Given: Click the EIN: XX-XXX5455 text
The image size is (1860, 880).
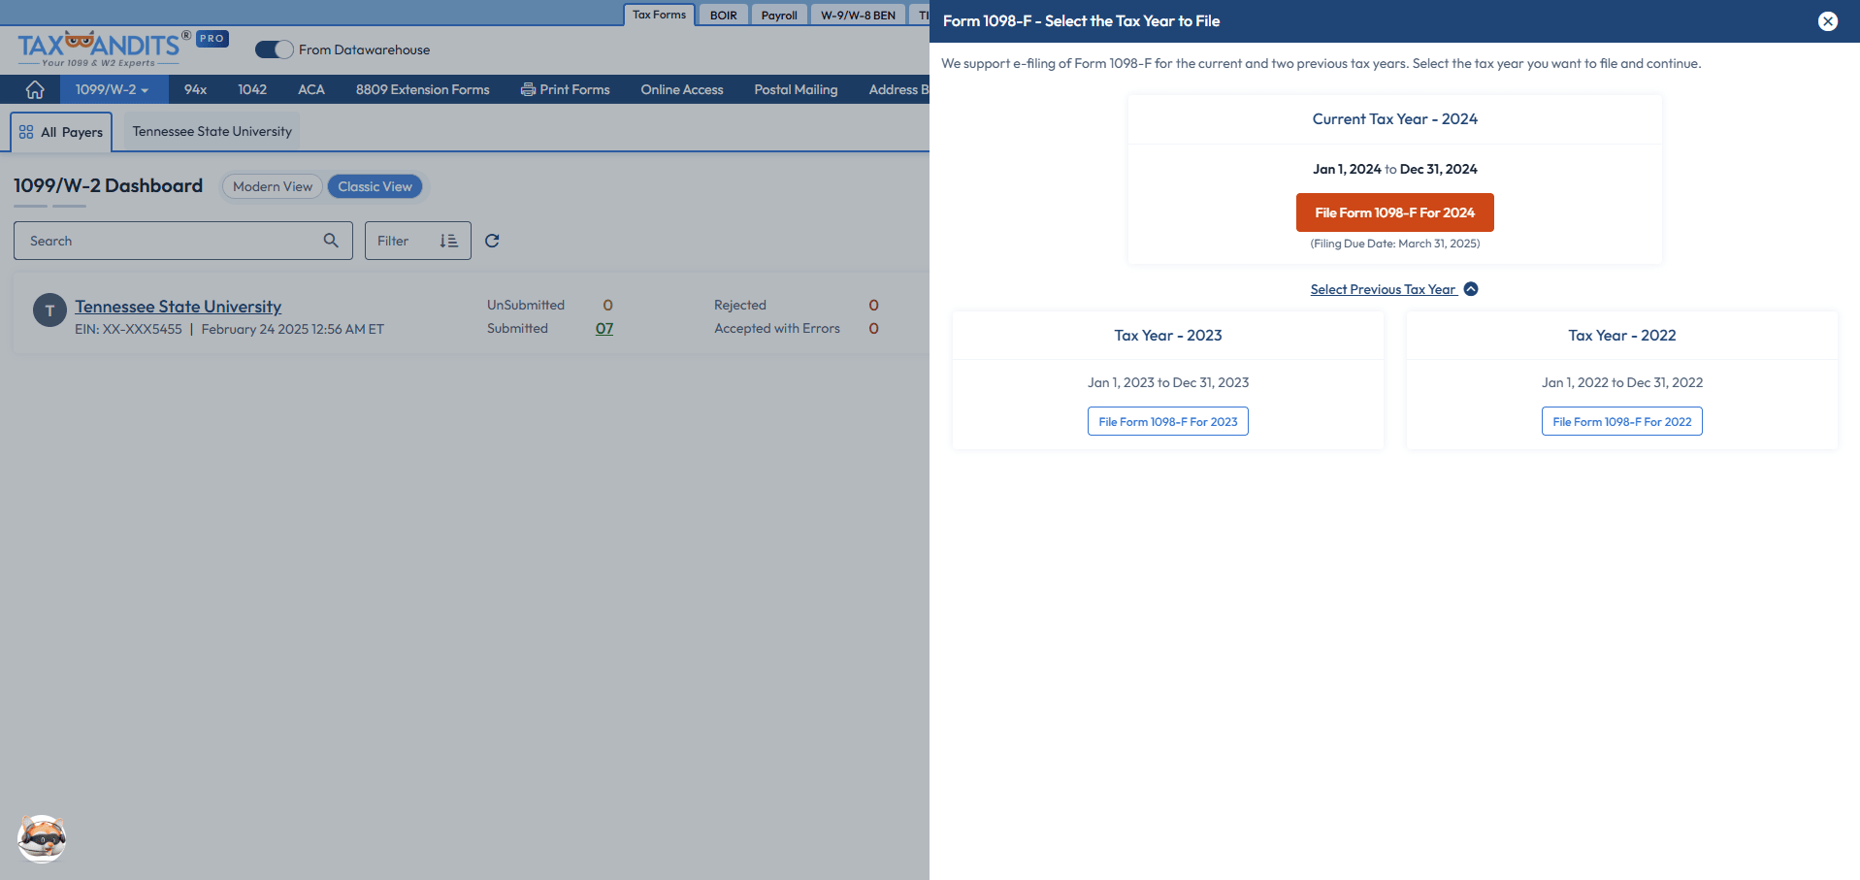Looking at the screenshot, I should 128,329.
